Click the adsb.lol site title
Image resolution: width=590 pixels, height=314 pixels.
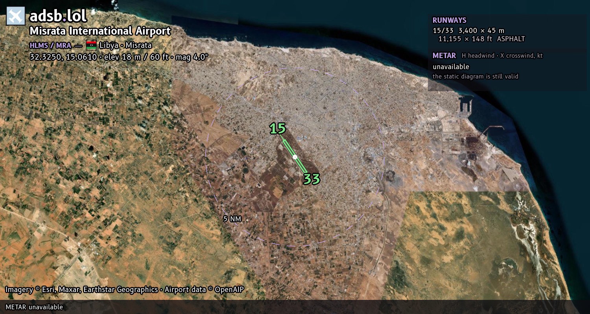[x=58, y=16]
